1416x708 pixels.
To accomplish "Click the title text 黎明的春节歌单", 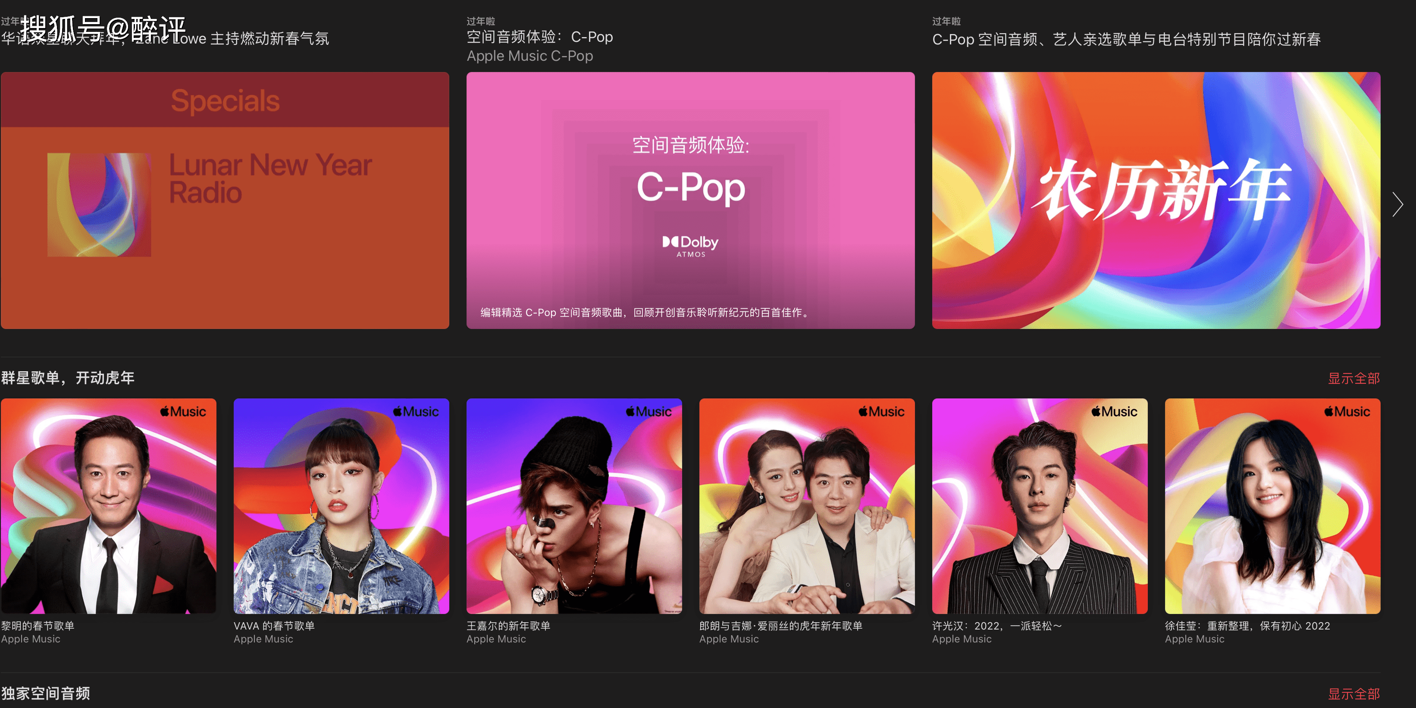I will click(38, 626).
